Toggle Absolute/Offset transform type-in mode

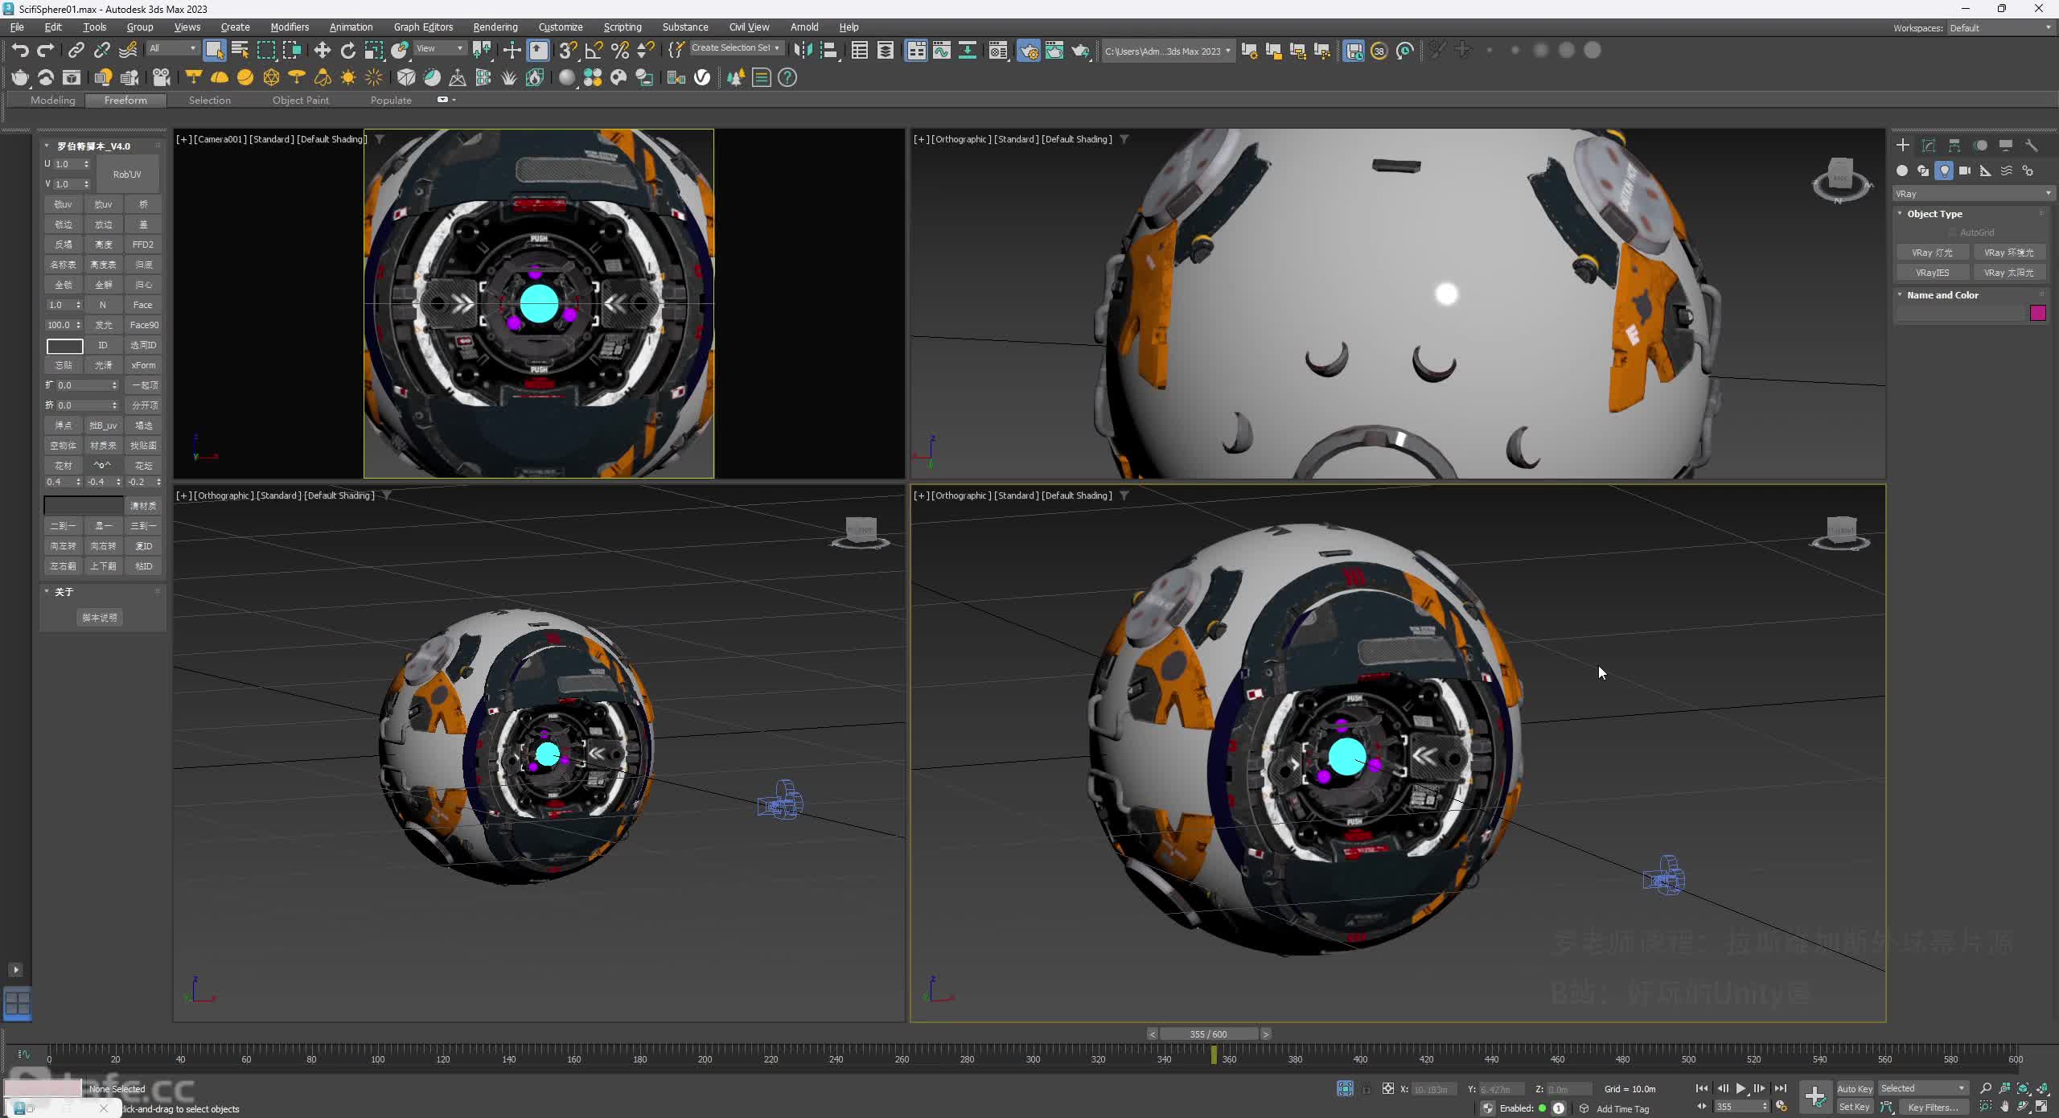click(1388, 1089)
